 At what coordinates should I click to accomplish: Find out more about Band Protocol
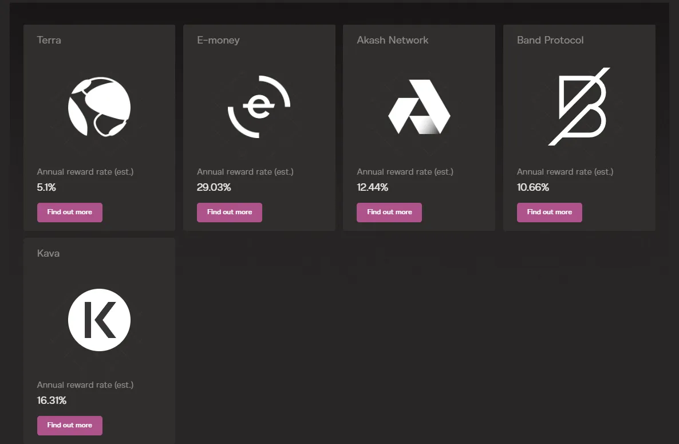tap(550, 212)
